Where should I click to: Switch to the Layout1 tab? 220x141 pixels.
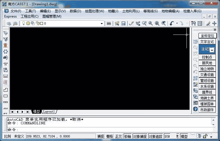tap(49, 111)
